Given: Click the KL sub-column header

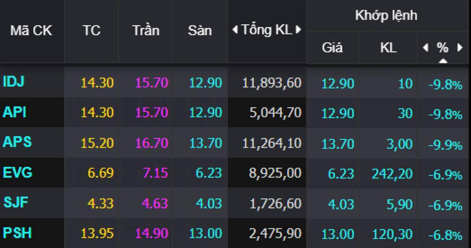Looking at the screenshot, I should [388, 48].
